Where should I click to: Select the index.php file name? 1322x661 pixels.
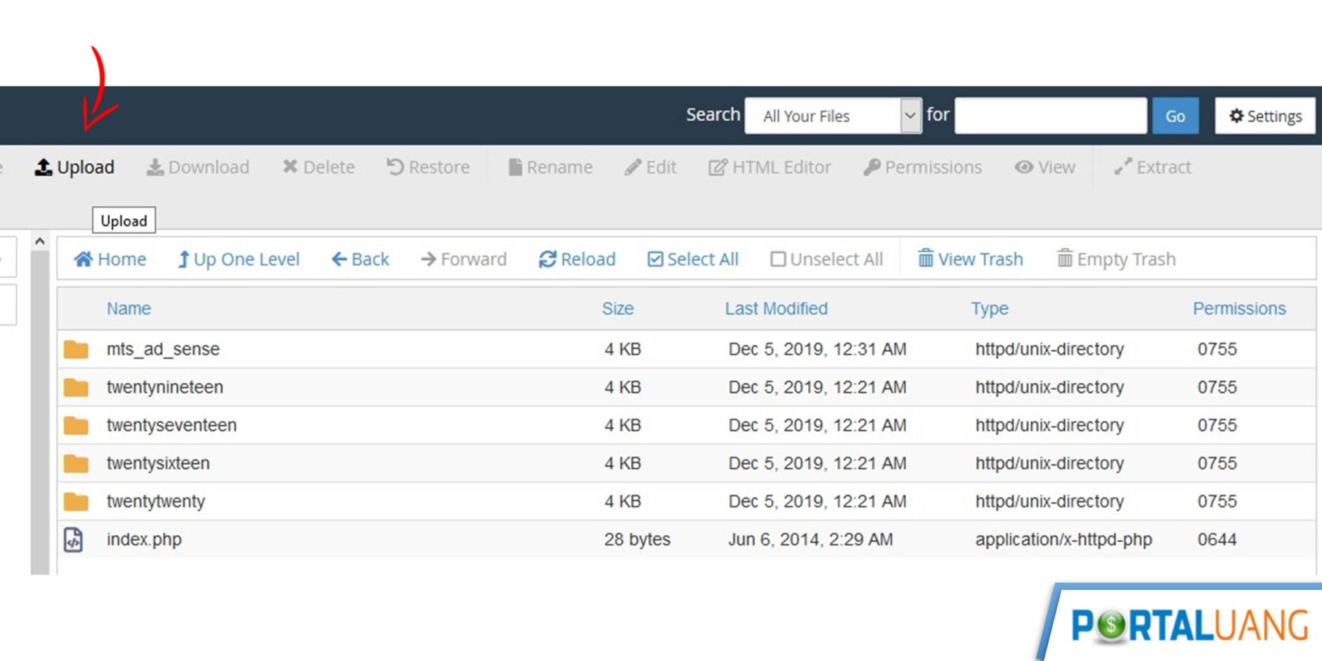[144, 540]
